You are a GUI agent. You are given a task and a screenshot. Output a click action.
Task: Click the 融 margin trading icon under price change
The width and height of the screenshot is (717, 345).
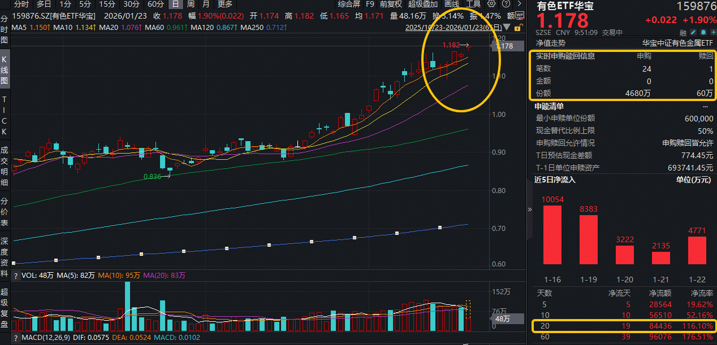683,32
